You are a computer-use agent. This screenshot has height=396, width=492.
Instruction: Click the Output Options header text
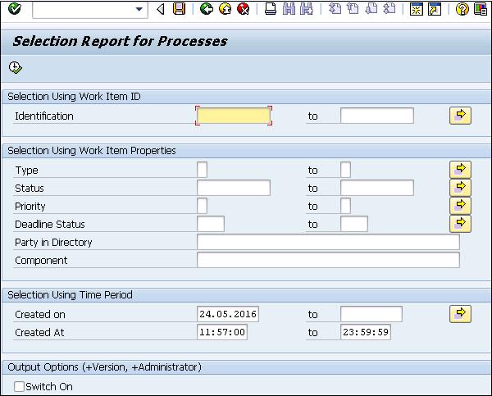click(104, 367)
